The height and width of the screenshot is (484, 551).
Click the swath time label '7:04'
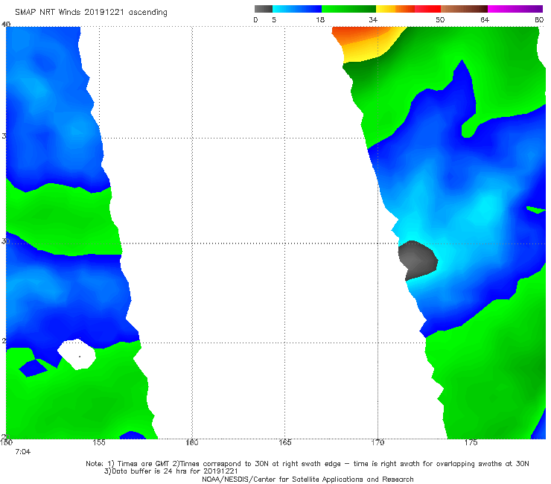(x=23, y=452)
